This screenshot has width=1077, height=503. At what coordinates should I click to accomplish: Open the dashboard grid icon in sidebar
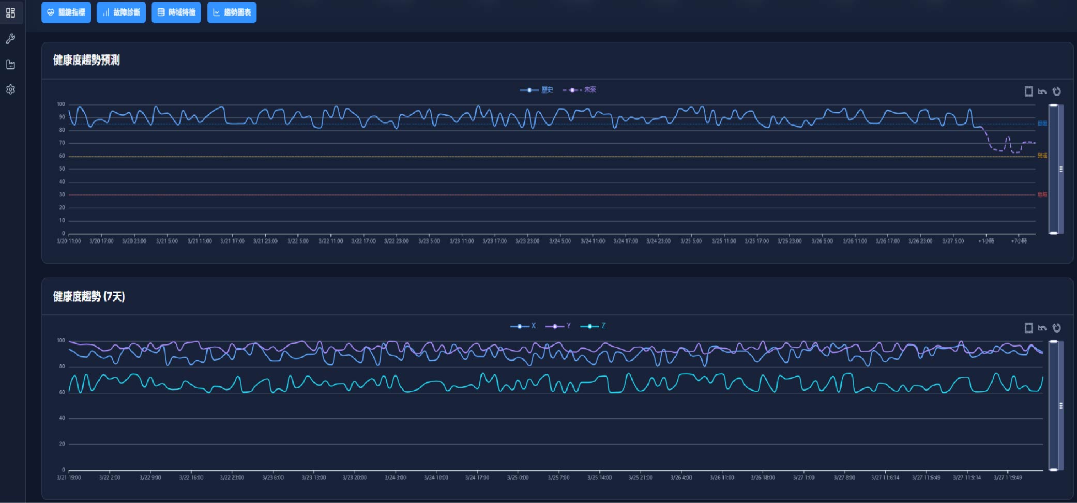(x=10, y=12)
